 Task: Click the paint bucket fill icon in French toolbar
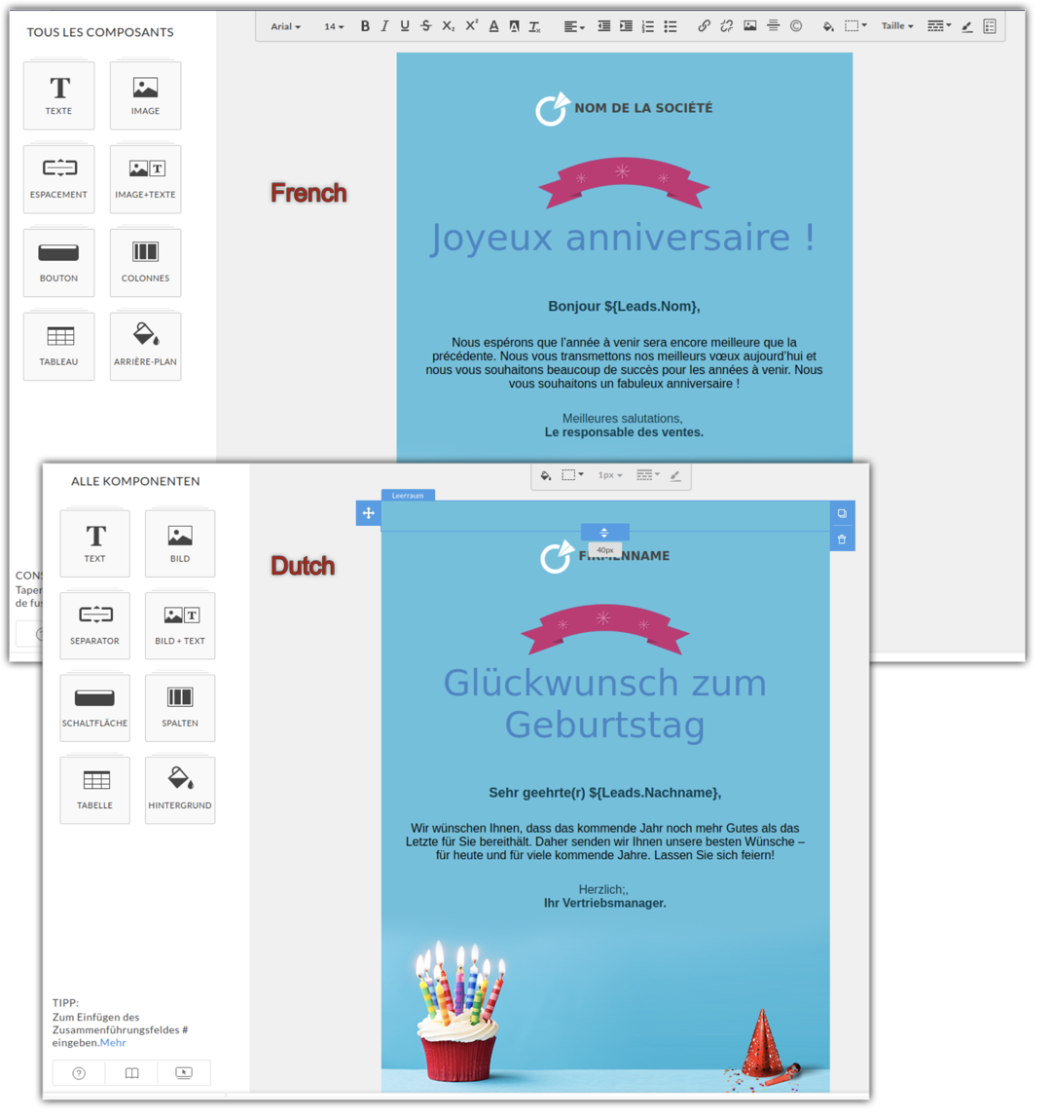828,26
